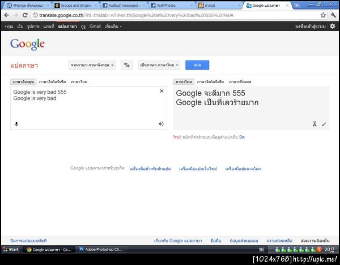
Task: Select target tab ภาษาฝรั่งเศส
Action: 240,82
